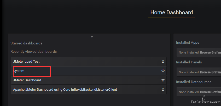Browse Grafana link under Installed Datasources

pyautogui.click(x=210, y=92)
